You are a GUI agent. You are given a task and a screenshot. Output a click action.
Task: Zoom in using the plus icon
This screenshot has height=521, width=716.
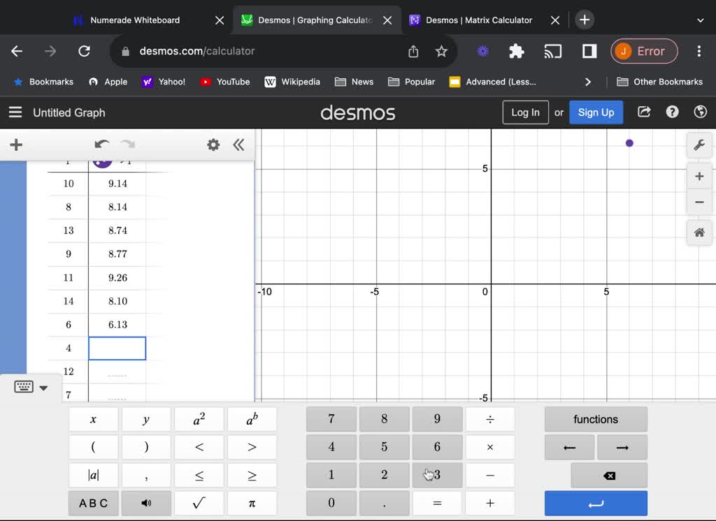699,176
